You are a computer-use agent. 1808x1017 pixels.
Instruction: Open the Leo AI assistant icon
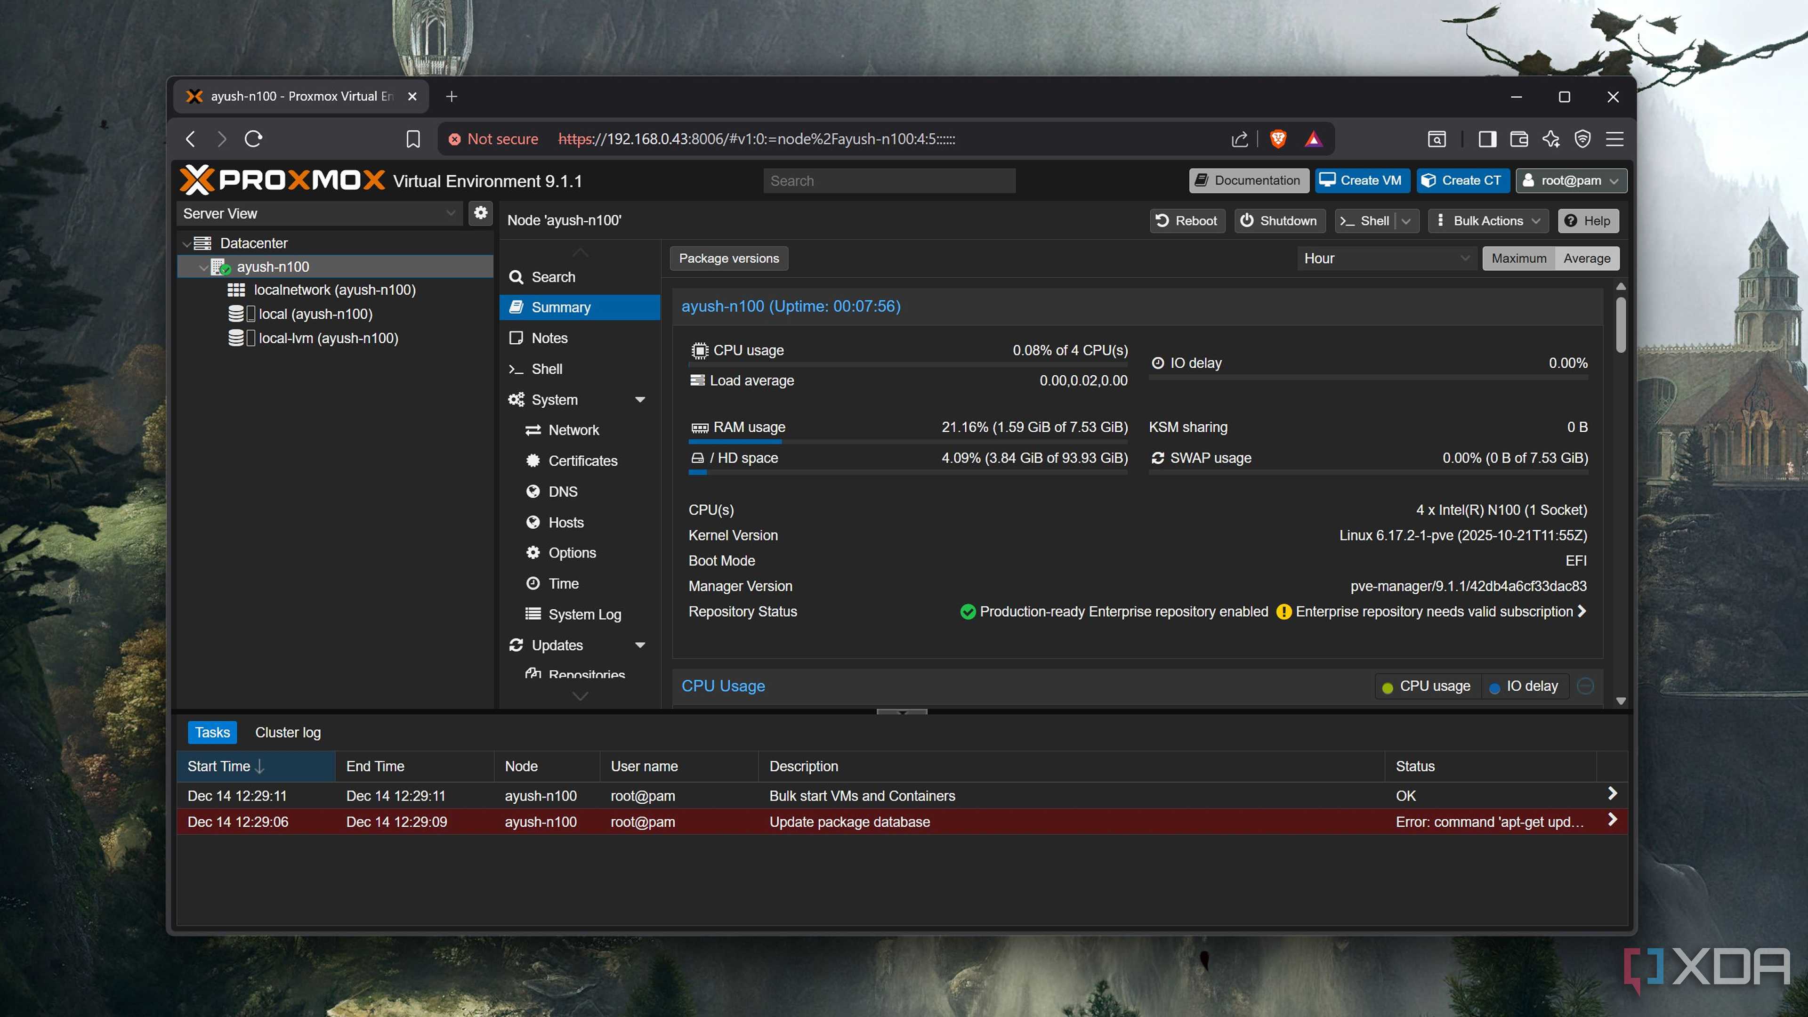pyautogui.click(x=1550, y=139)
